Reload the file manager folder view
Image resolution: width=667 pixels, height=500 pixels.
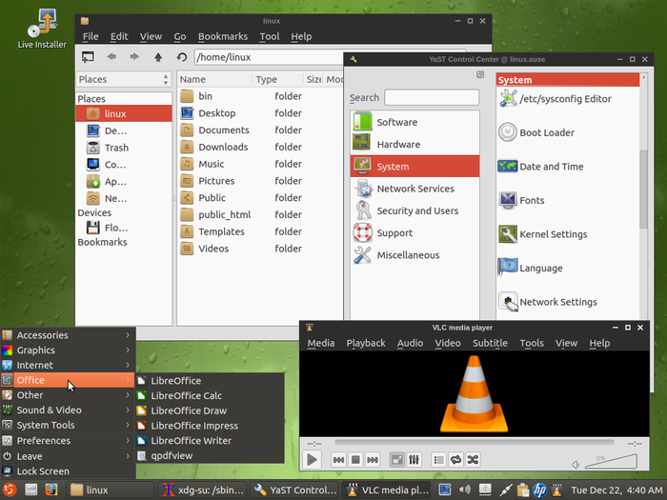pos(181,58)
